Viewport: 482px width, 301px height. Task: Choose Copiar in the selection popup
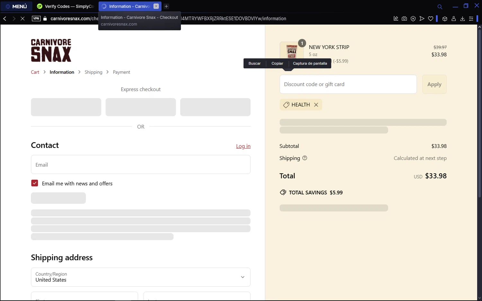(277, 64)
